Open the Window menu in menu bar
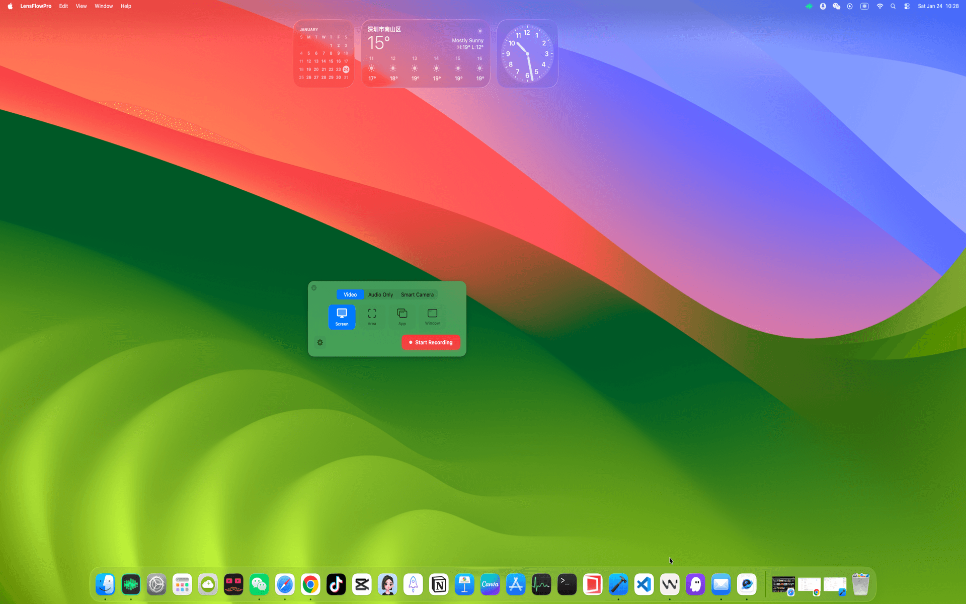 click(x=104, y=6)
